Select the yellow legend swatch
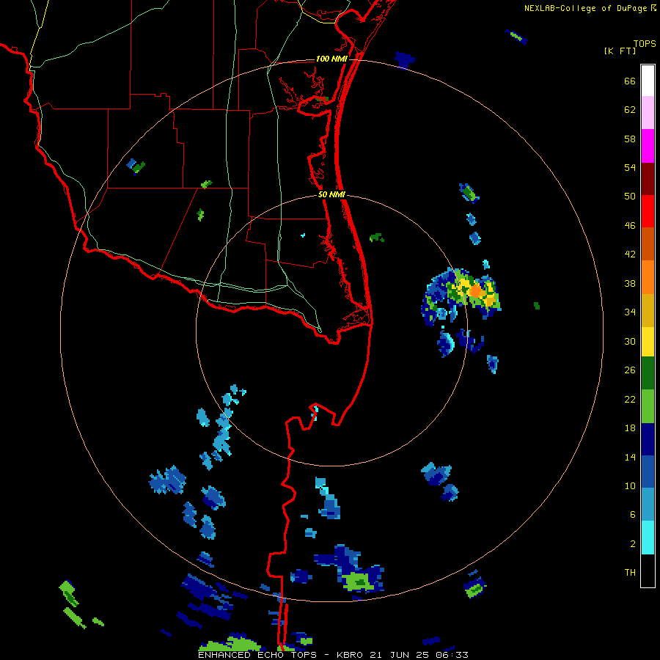 [x=648, y=342]
